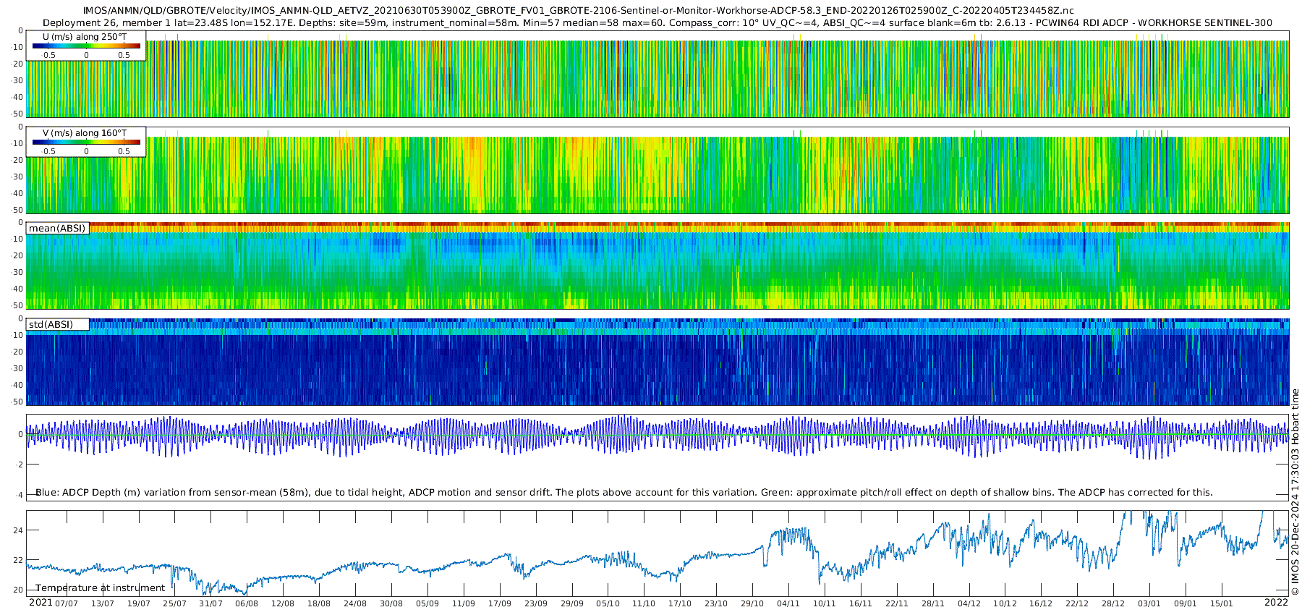Image resolution: width=1302 pixels, height=615 pixels.
Task: Click the 24 tick on temperature axis
Action: click(x=18, y=530)
